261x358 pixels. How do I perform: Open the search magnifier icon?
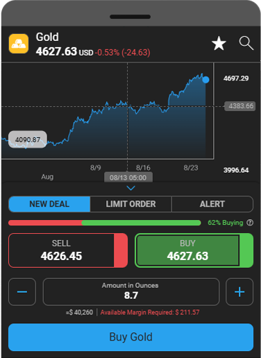(x=246, y=43)
